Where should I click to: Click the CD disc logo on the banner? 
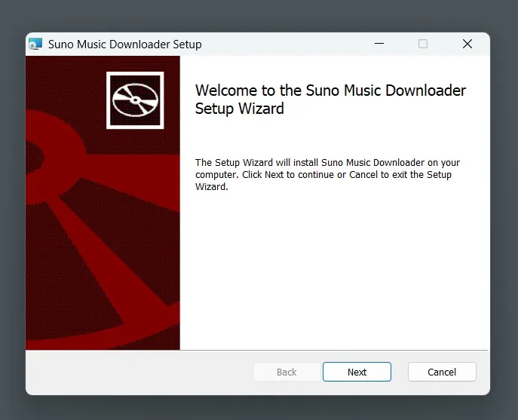click(x=135, y=100)
